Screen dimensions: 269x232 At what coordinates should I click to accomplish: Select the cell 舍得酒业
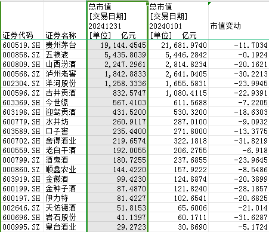(x=65, y=141)
